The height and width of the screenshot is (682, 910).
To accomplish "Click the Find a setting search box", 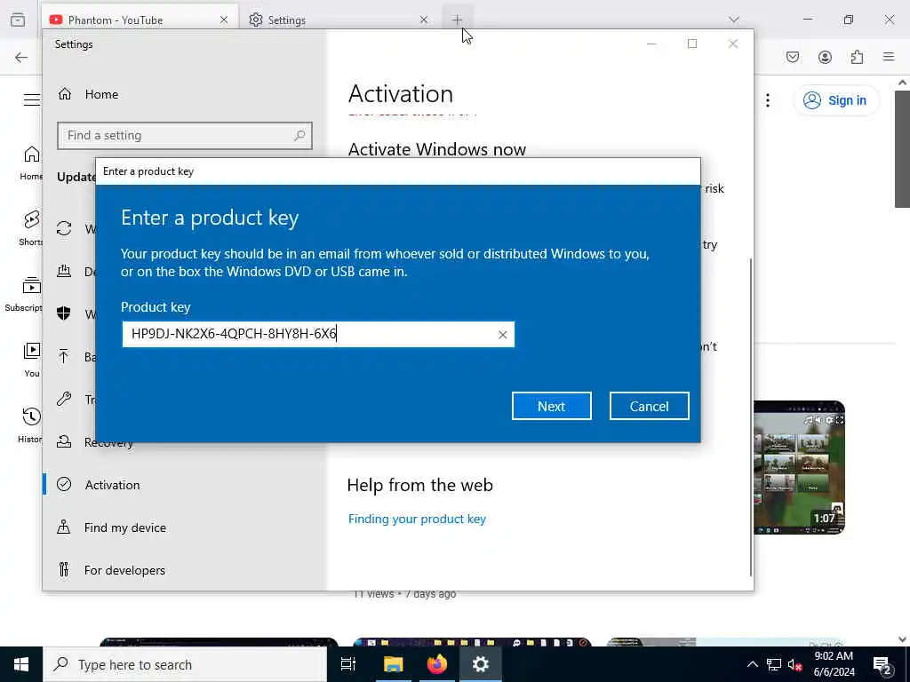I will tap(185, 136).
